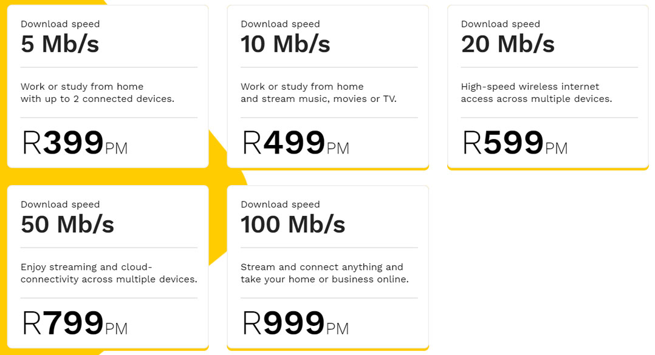
Task: Click 'Download speed' label above 5 Mb/s
Action: click(x=60, y=24)
